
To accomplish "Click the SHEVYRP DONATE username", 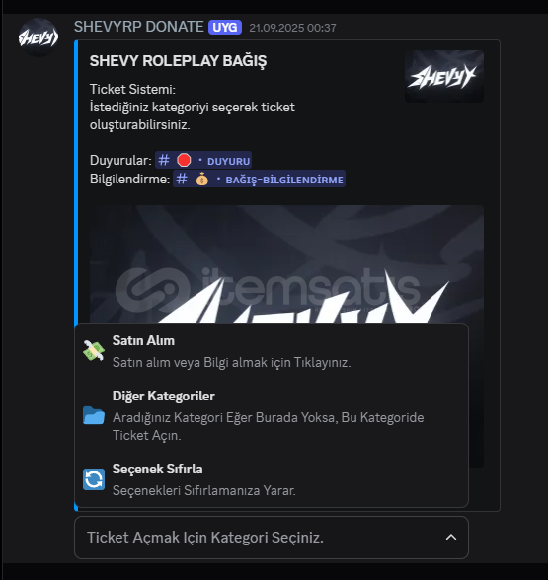I will click(139, 27).
